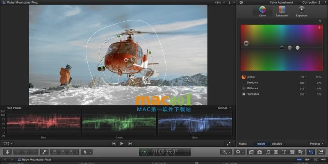Toggle full screen viewer arrows icon
Viewport: 328px width, 164px height.
point(228,143)
